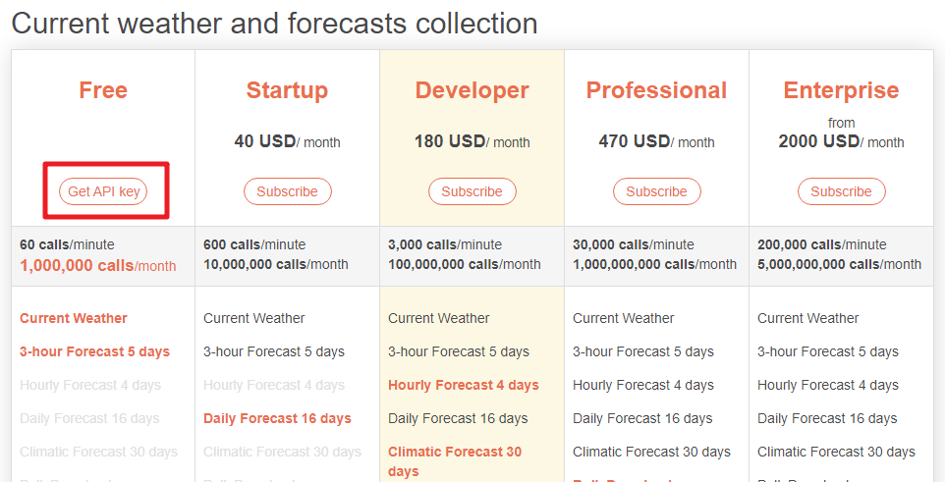Click the Professional plan heading
Image resolution: width=945 pixels, height=482 pixels.
tap(657, 90)
